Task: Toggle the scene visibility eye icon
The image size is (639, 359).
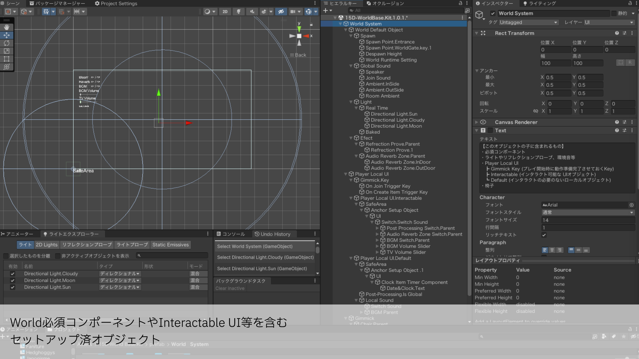Action: (281, 11)
